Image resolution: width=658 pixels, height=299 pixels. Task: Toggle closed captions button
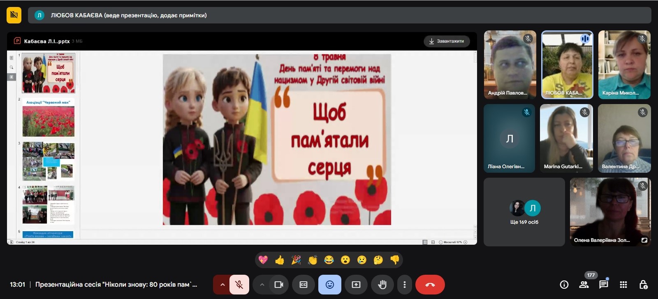coord(304,285)
